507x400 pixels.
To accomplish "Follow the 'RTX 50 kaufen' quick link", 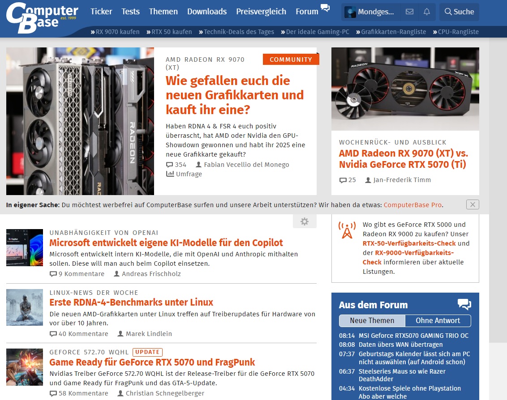I will [169, 32].
